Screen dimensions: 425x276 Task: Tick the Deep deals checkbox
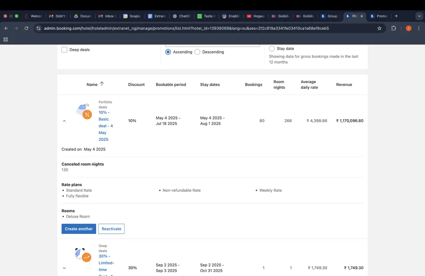(64, 50)
